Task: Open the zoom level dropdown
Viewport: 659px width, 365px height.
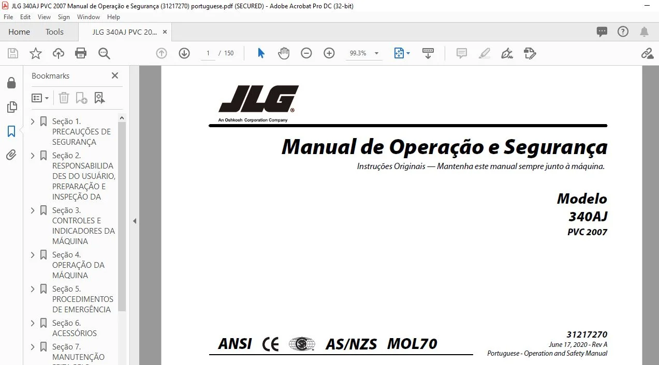Action: (x=376, y=53)
